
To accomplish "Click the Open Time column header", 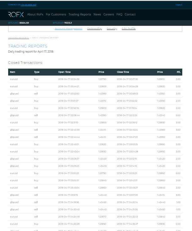I will 64,72.
